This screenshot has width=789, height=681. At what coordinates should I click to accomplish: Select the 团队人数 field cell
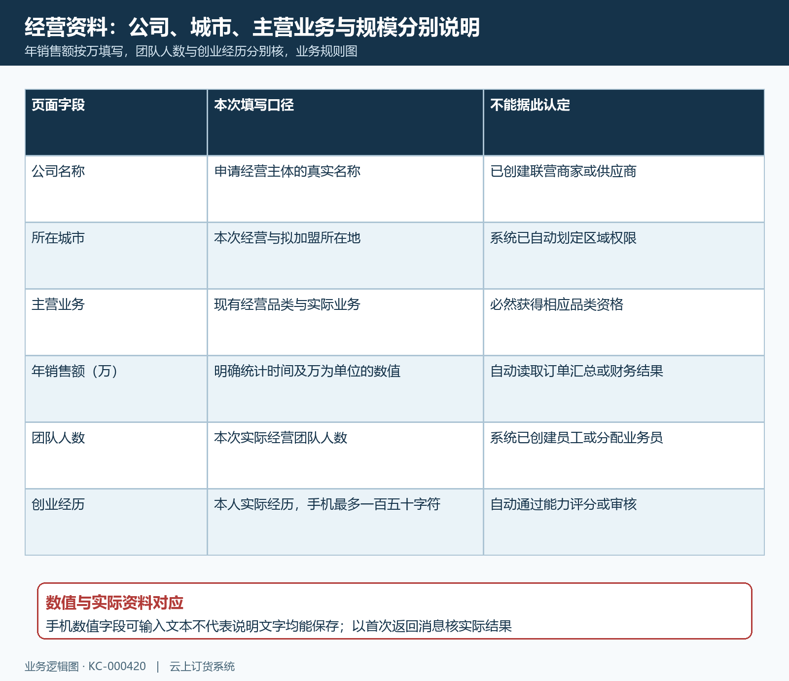click(x=116, y=455)
